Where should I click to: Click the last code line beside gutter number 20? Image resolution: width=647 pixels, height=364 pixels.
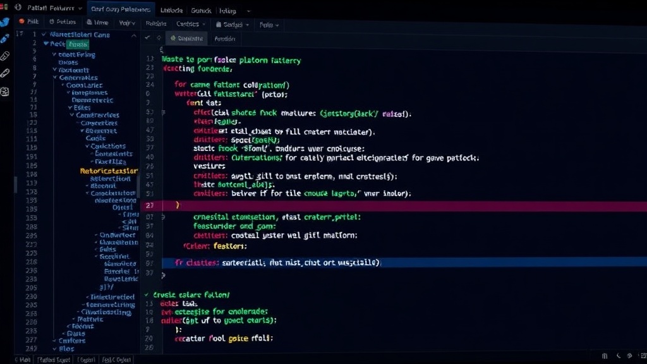tap(224, 339)
